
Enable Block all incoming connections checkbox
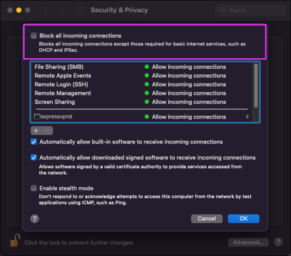34,36
